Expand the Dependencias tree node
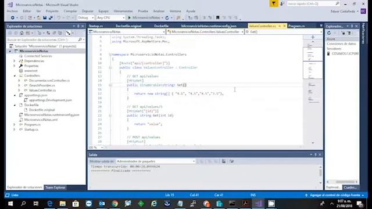The image size is (372, 209). (15, 61)
